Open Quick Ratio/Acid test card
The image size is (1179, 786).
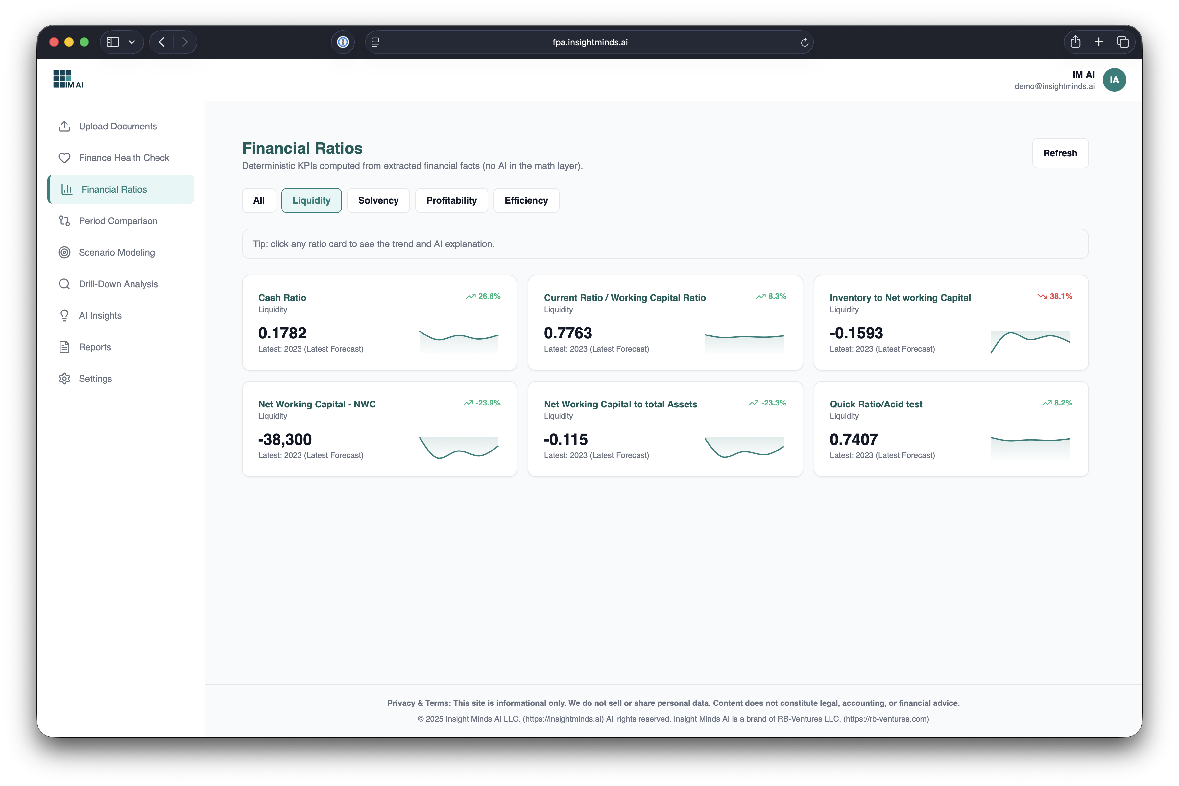(950, 429)
